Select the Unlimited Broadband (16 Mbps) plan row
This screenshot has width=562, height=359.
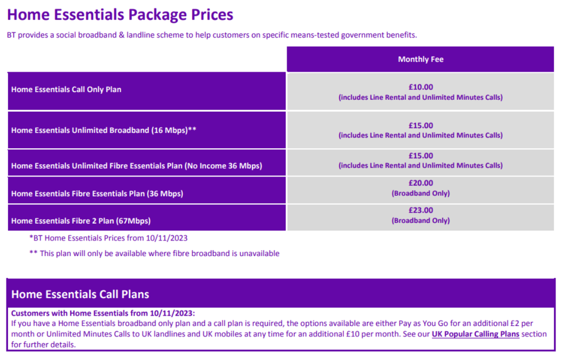(x=104, y=130)
